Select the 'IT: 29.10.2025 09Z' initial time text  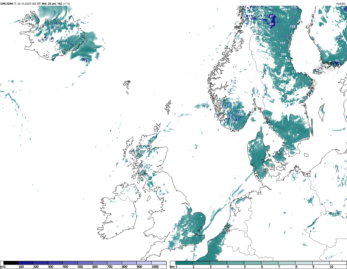point(25,4)
